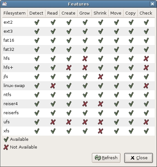
Task: Click the green Available legend checkmark icon
Action: tap(6, 139)
